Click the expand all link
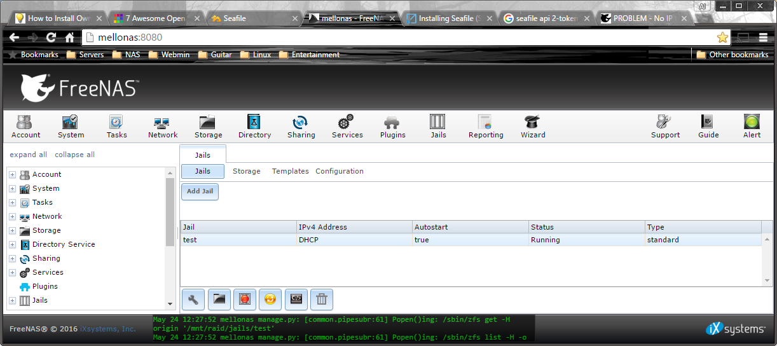The height and width of the screenshot is (346, 777). [28, 155]
